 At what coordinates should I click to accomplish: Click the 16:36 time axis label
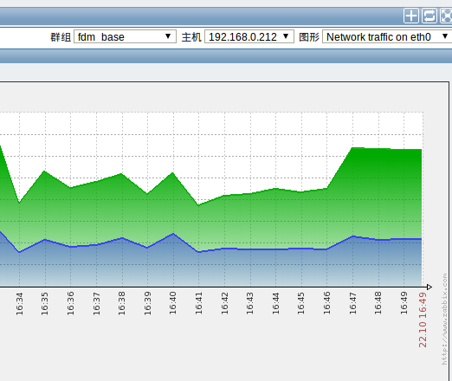point(70,304)
